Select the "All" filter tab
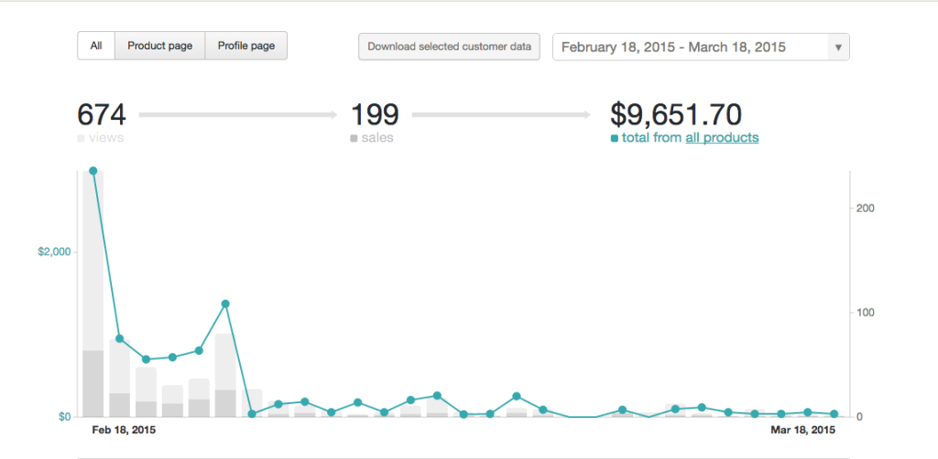Screen dimensions: 938x459 (x=96, y=46)
